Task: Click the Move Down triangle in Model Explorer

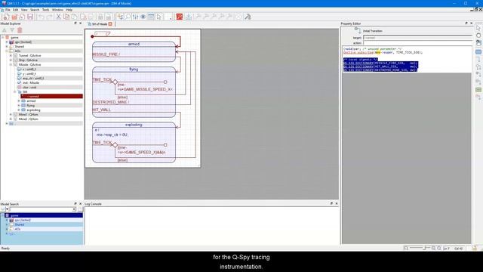Action: pyautogui.click(x=12, y=30)
